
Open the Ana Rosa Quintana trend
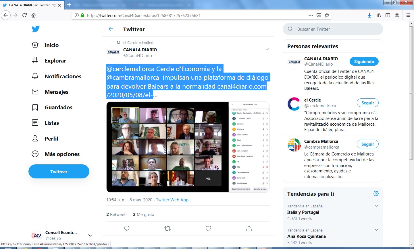(307, 236)
